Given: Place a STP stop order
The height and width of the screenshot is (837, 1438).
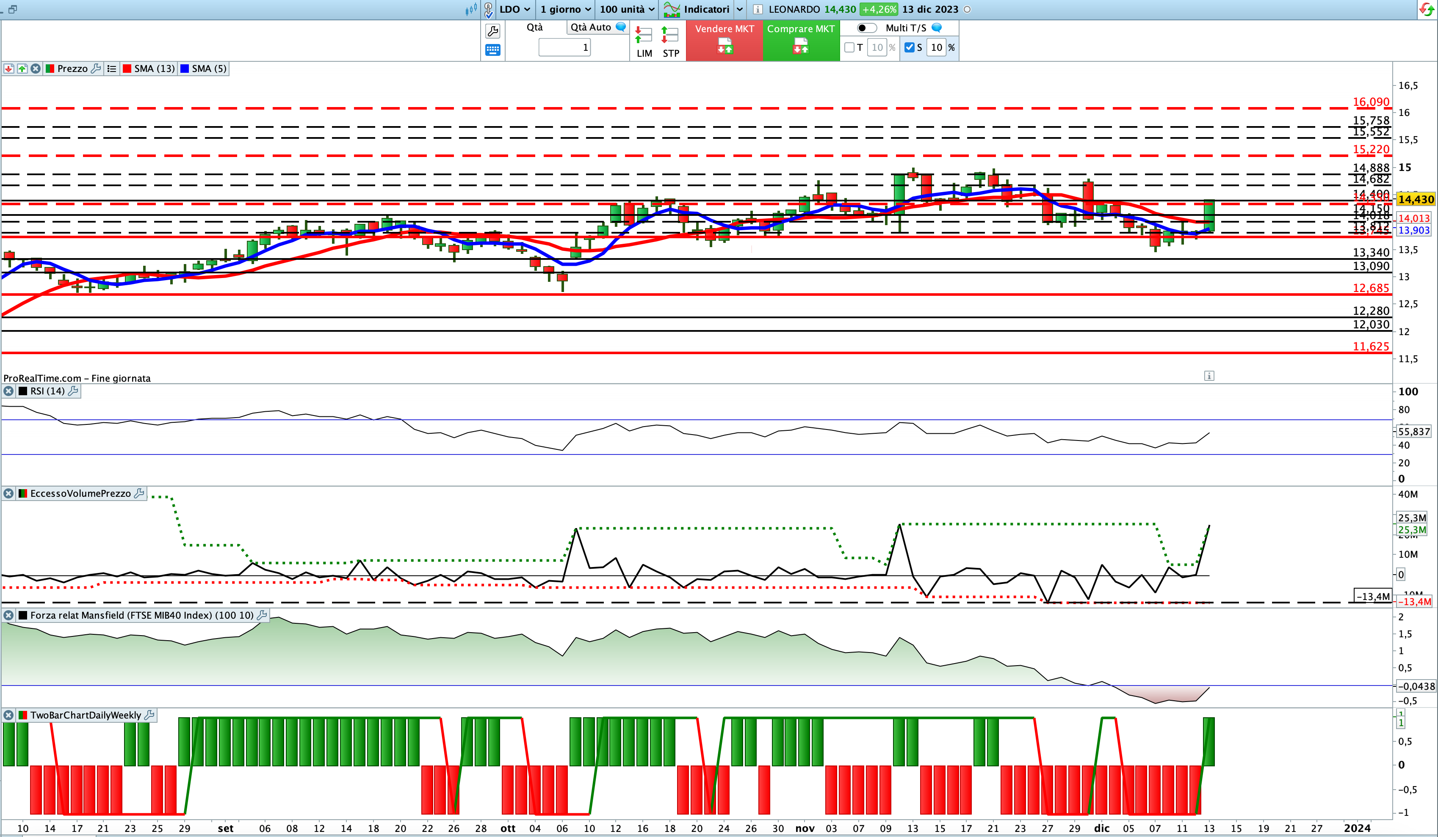Looking at the screenshot, I should (x=670, y=41).
